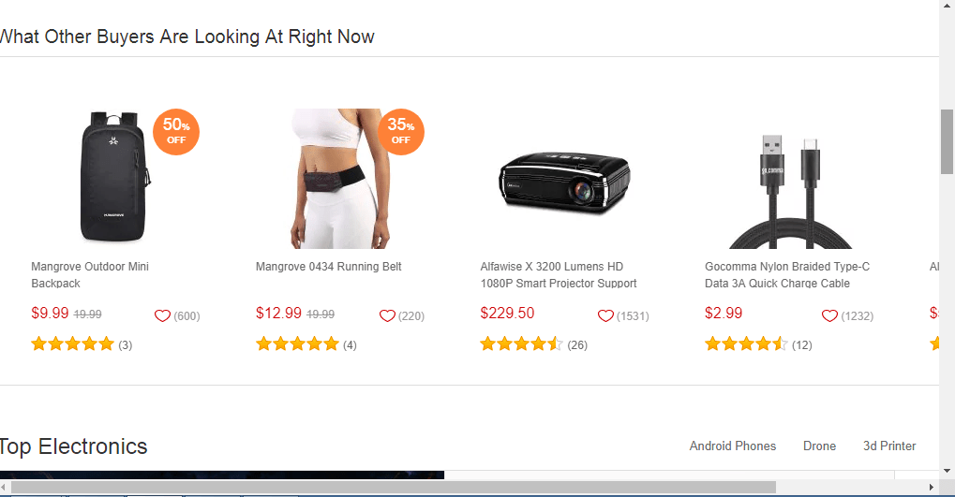Select the Drone tab

819,446
